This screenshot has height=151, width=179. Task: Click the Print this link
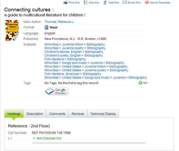(x=74, y=3)
